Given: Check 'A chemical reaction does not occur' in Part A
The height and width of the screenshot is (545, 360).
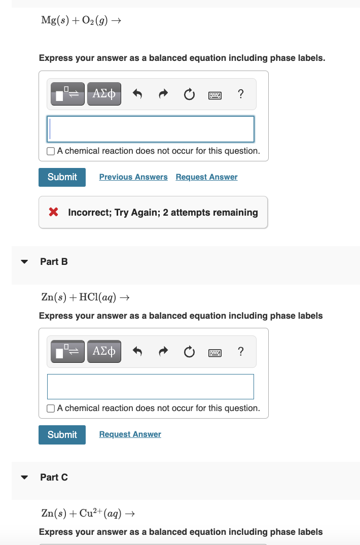Looking at the screenshot, I should (x=51, y=151).
